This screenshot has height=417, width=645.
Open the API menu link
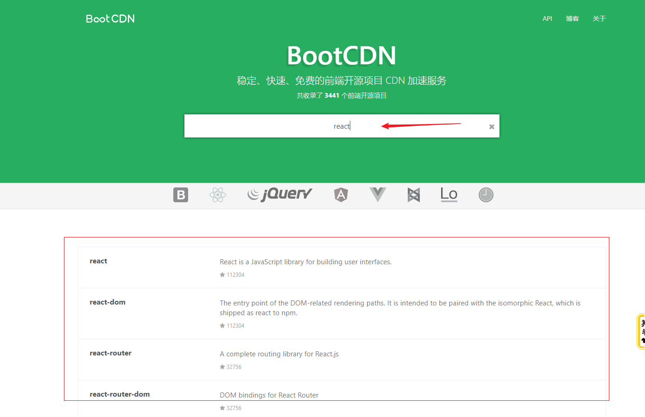pos(547,19)
